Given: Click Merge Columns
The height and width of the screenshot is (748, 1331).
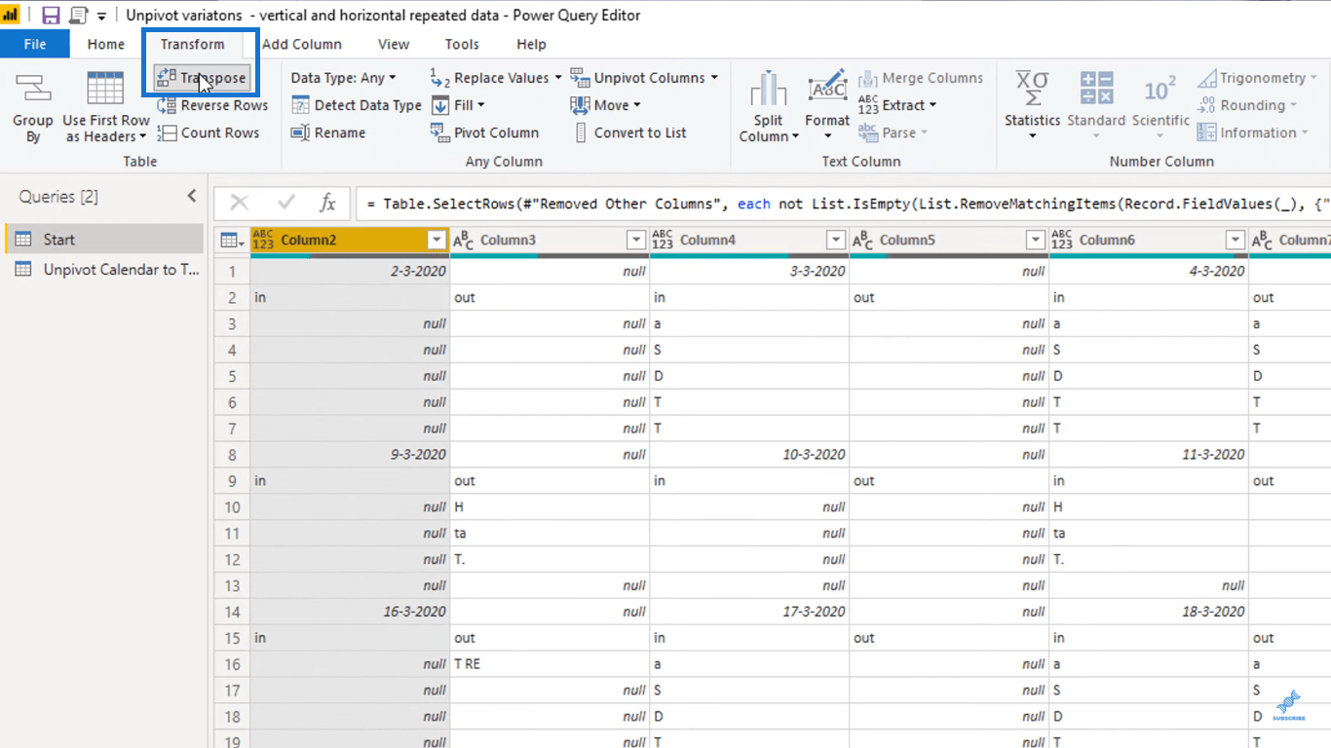Looking at the screenshot, I should click(921, 78).
